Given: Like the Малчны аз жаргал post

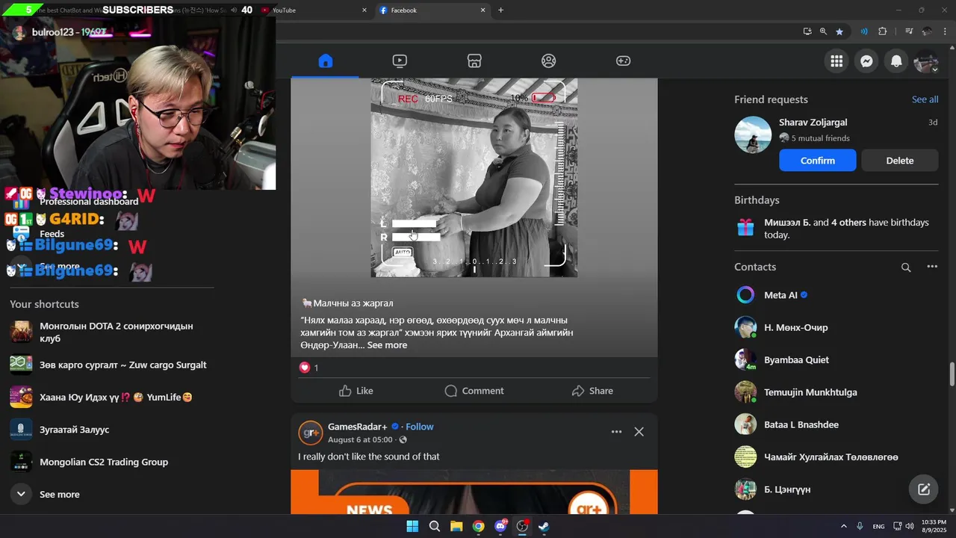Looking at the screenshot, I should tap(356, 391).
